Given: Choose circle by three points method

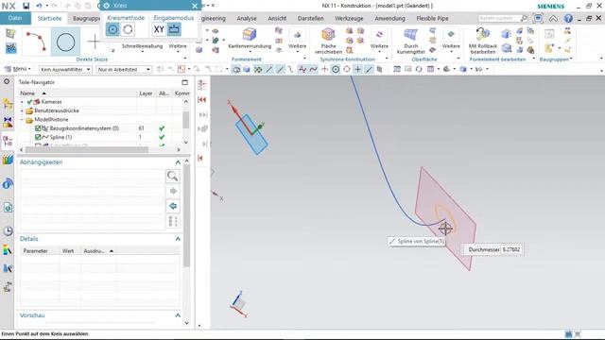Looking at the screenshot, I should (x=128, y=29).
